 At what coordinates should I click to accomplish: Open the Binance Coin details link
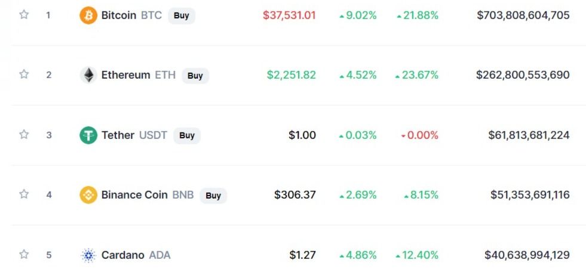coord(134,195)
